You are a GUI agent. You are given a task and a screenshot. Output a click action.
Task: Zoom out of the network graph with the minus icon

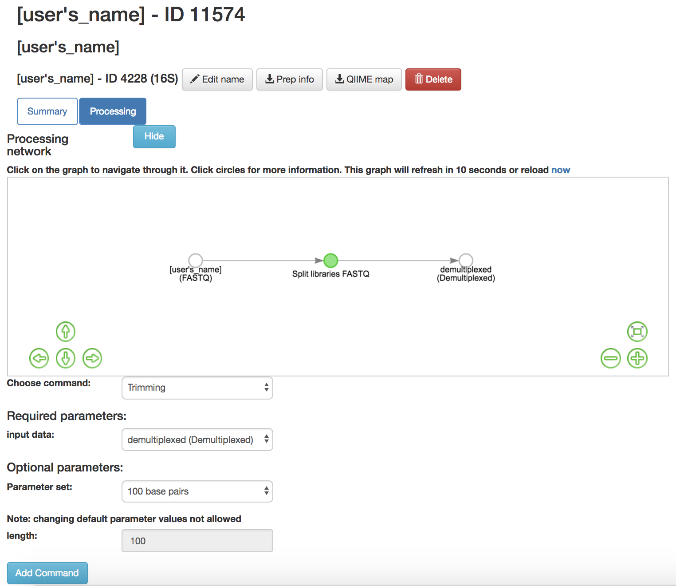[610, 358]
